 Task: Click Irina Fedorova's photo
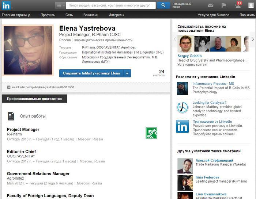coord(185,183)
